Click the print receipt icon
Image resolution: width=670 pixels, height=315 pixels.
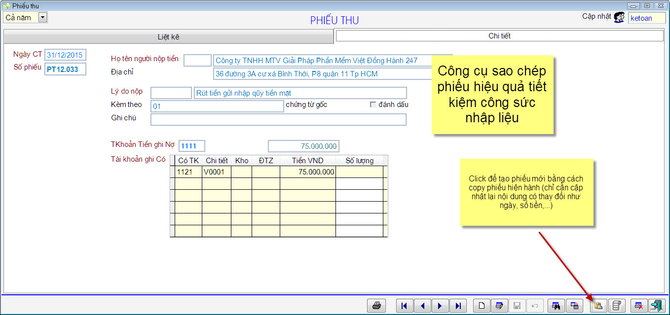click(x=376, y=306)
